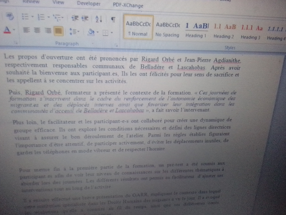The width and height of the screenshot is (286, 215).
Task: Open the Sort A-Z dialog
Action: pyautogui.click(x=99, y=19)
